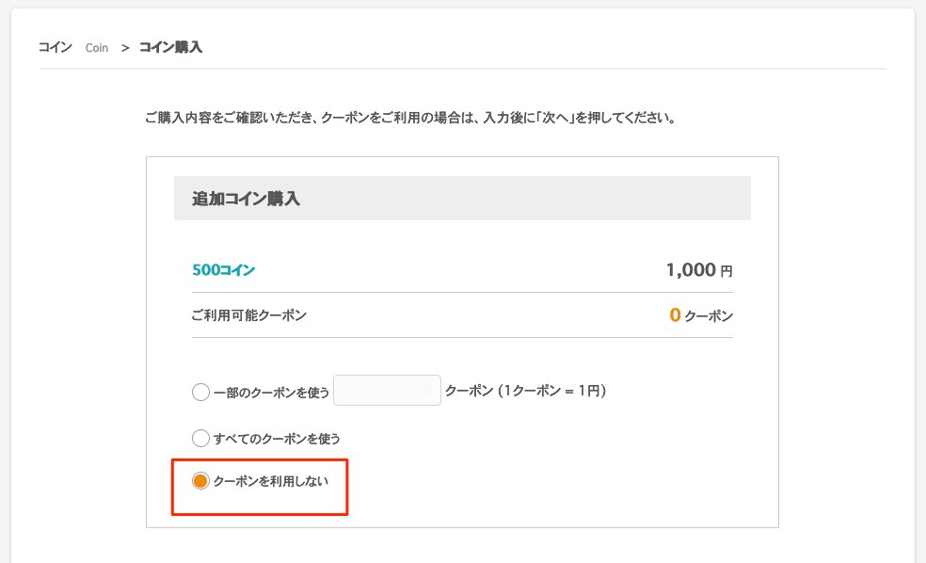Click the 1,000 price figure
The image size is (926, 563).
click(691, 270)
